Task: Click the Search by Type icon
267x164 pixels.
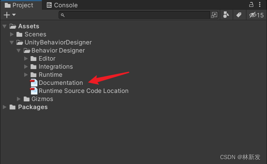Action: [x=226, y=15]
